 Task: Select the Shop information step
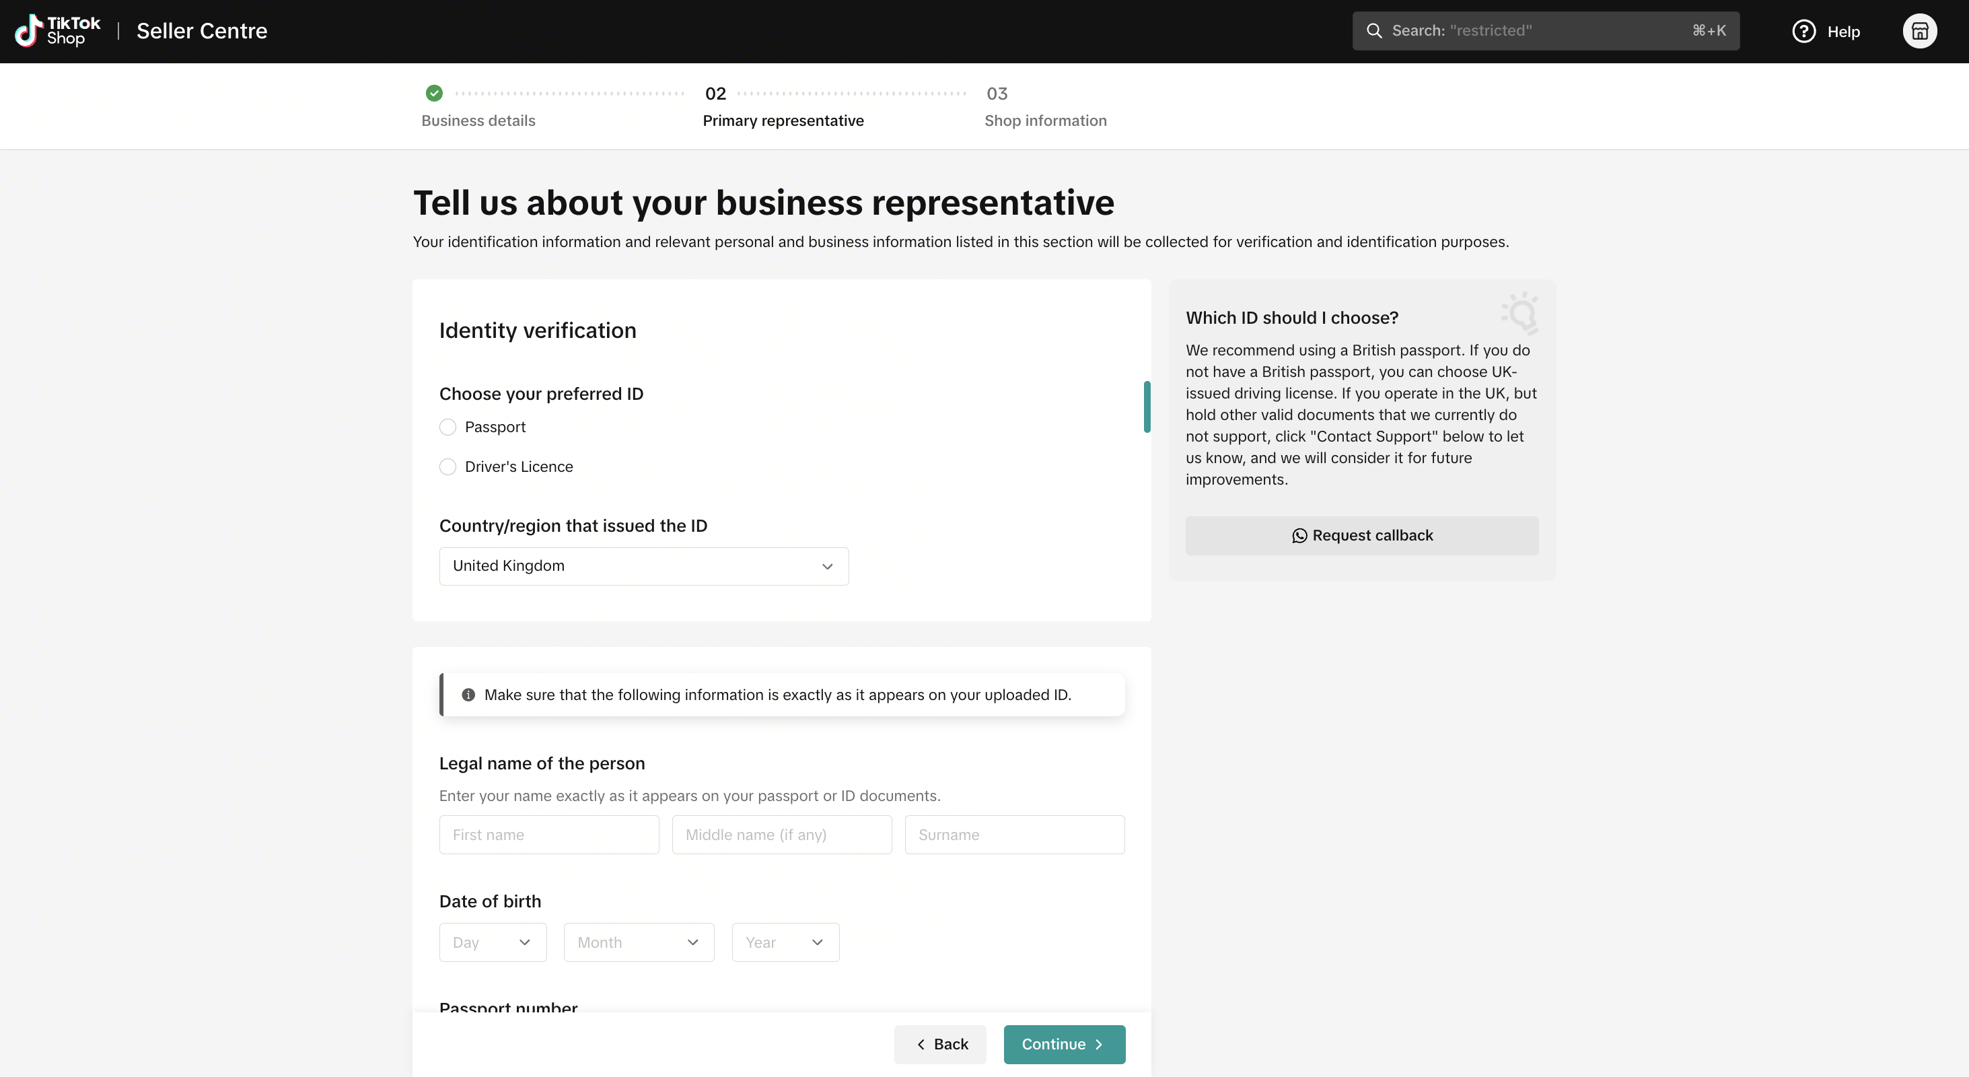coord(1045,120)
